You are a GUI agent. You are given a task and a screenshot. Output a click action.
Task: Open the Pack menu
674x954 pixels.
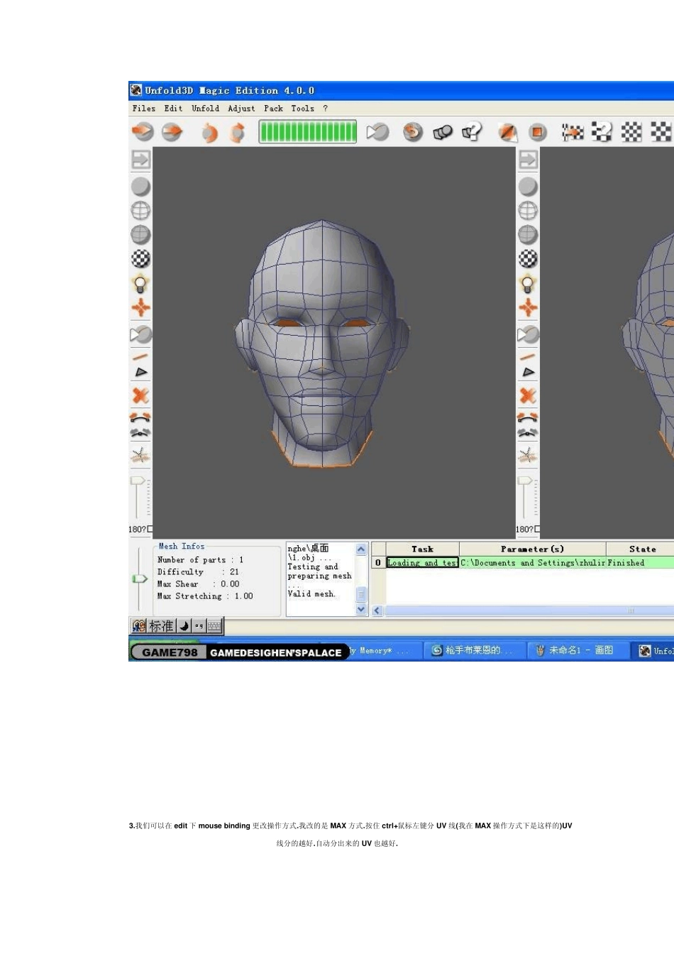click(273, 109)
